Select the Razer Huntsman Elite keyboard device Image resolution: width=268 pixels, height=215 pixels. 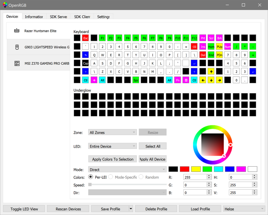38,31
